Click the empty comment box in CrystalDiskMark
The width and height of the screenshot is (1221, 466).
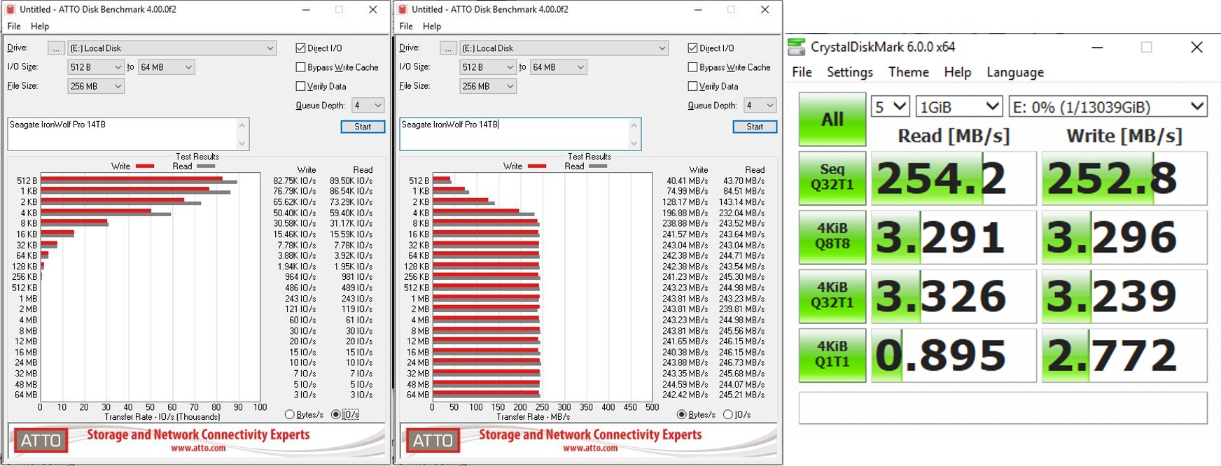click(1003, 407)
